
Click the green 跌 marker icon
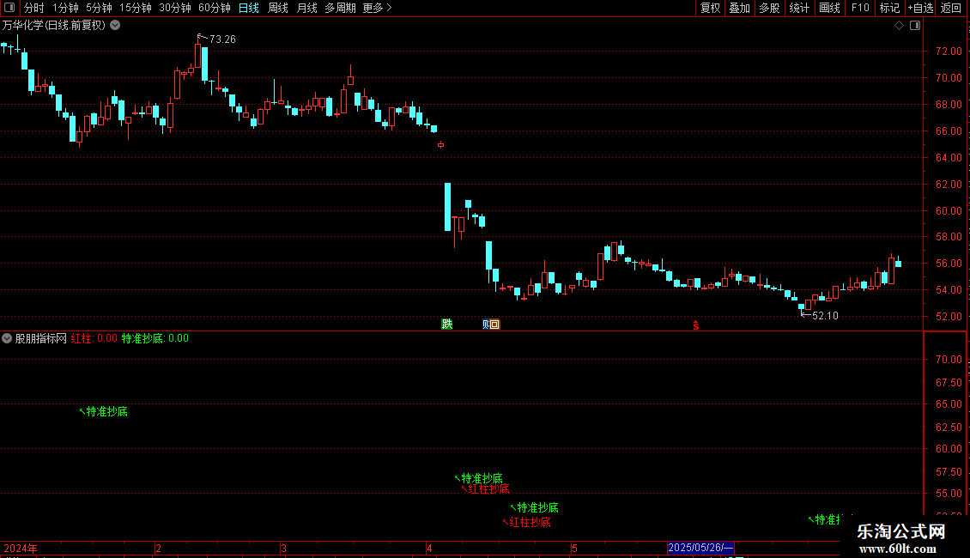click(447, 324)
